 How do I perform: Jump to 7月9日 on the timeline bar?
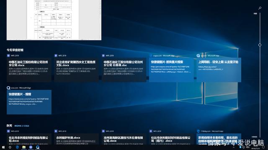[254, 137]
